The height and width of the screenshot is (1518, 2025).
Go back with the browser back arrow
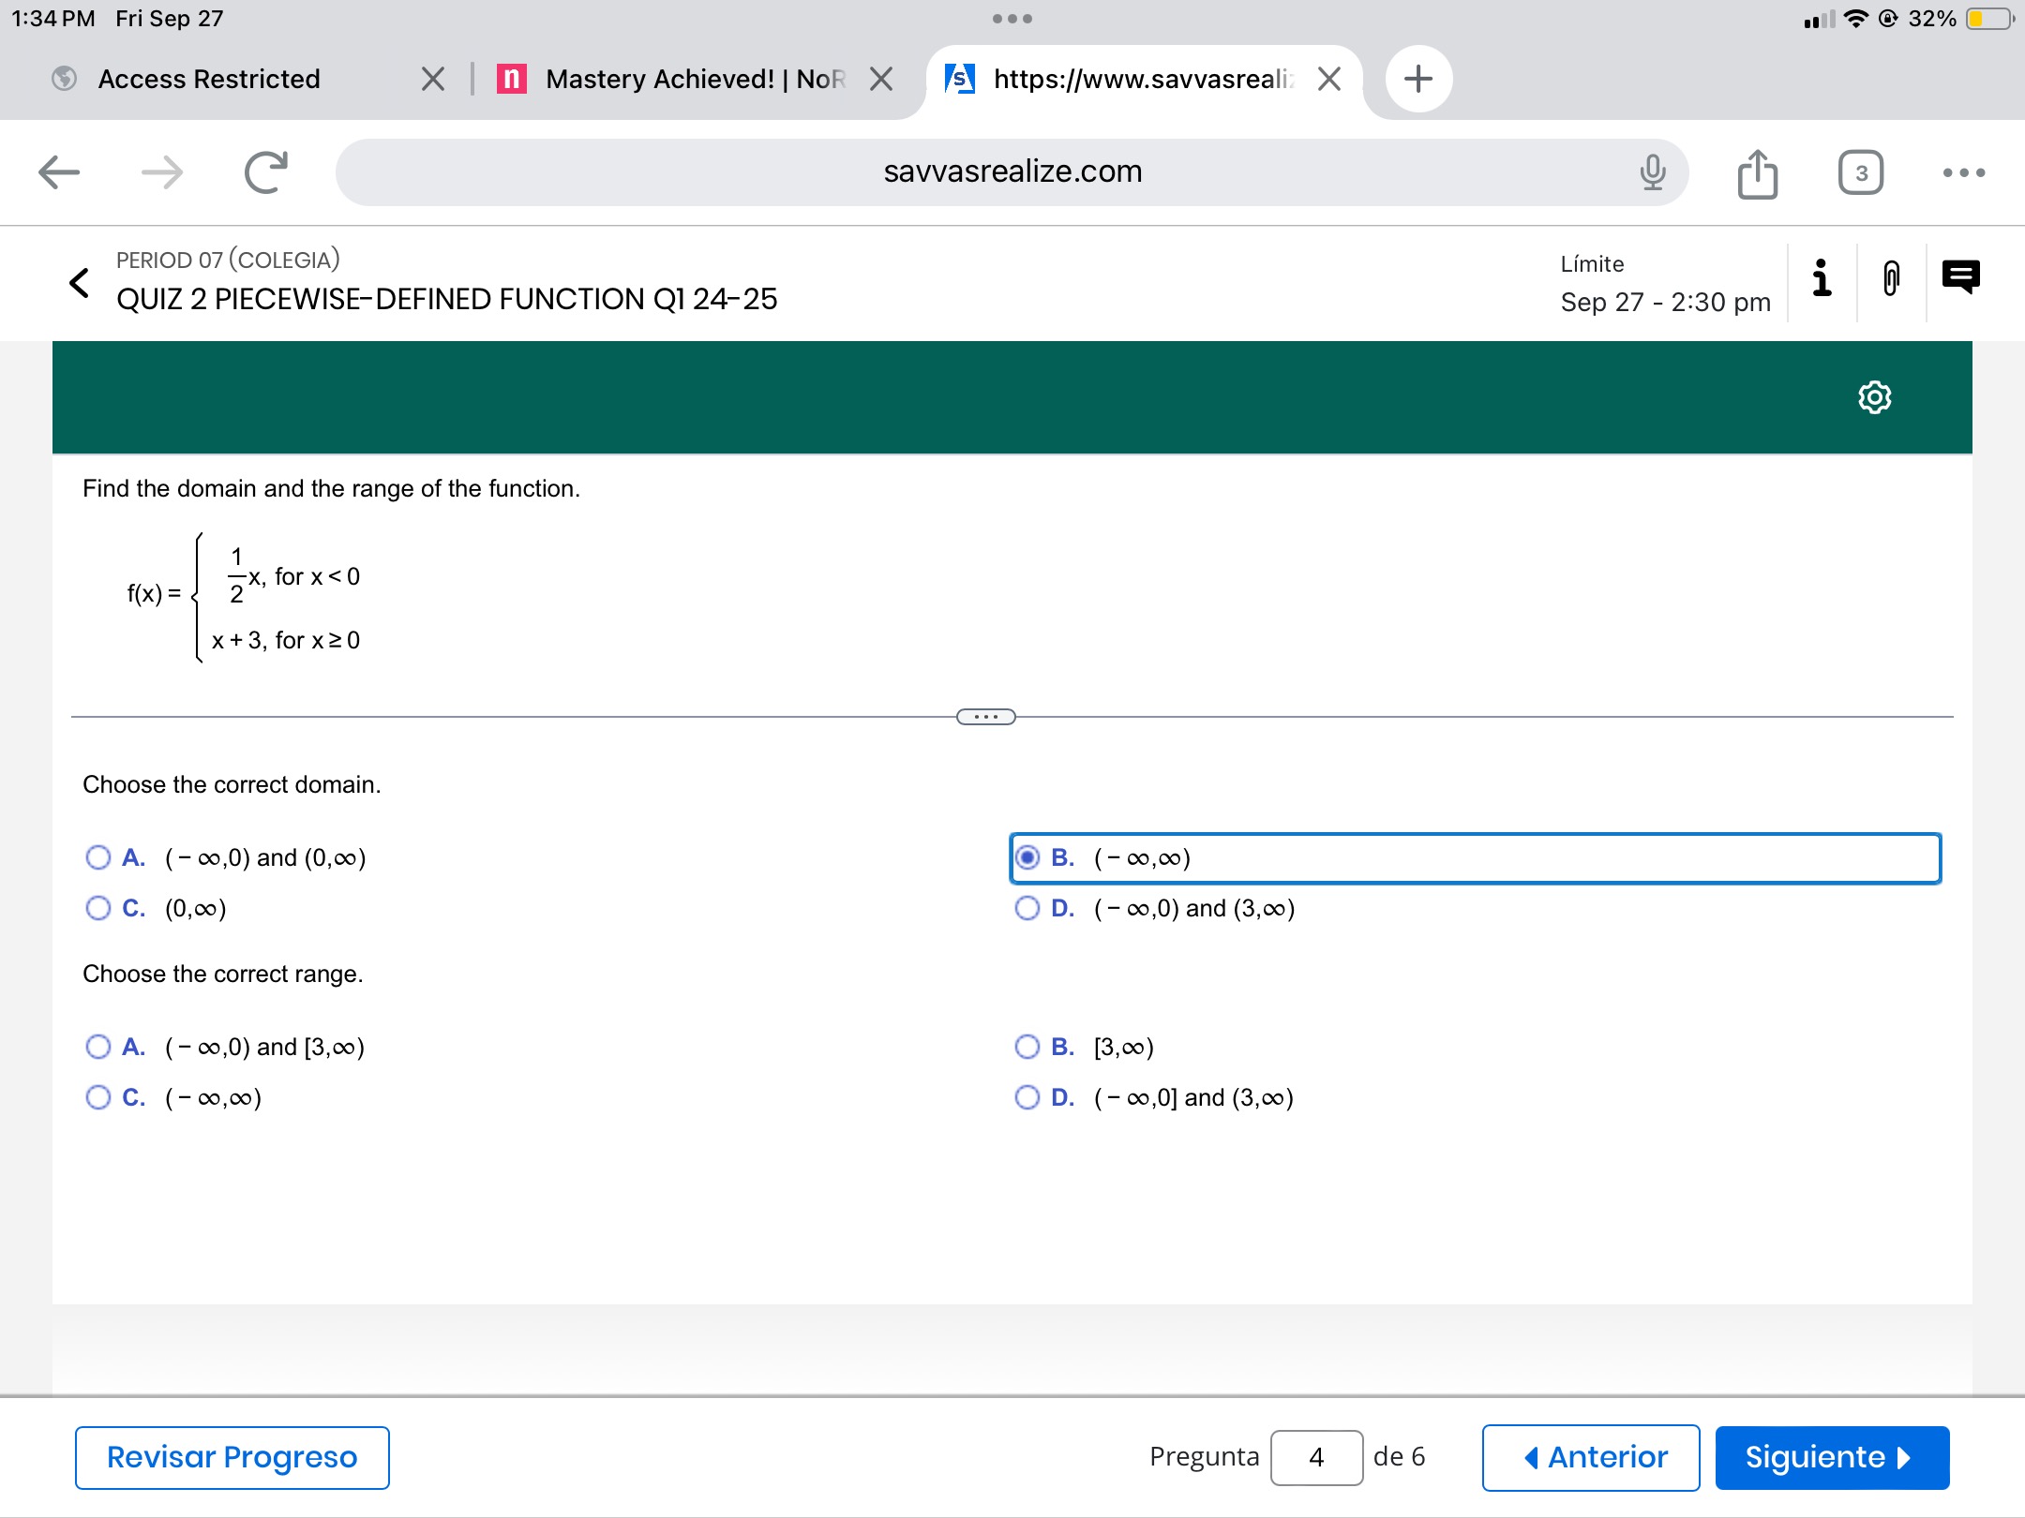click(59, 172)
